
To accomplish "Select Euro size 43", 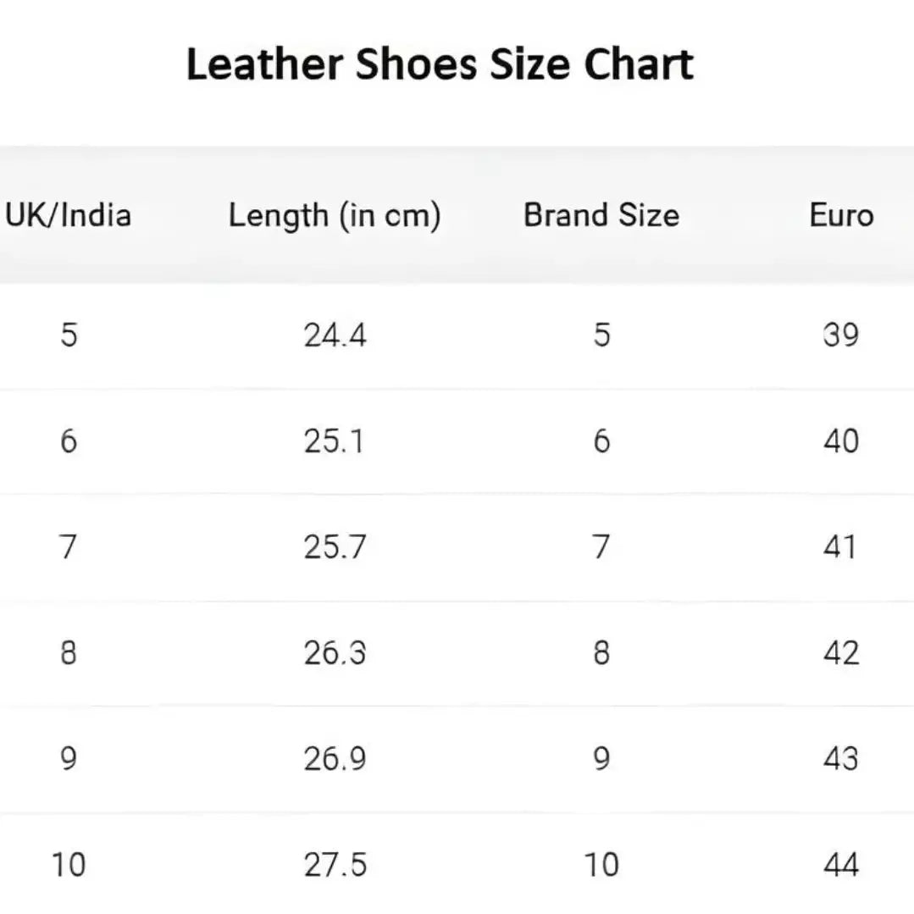I will click(841, 759).
